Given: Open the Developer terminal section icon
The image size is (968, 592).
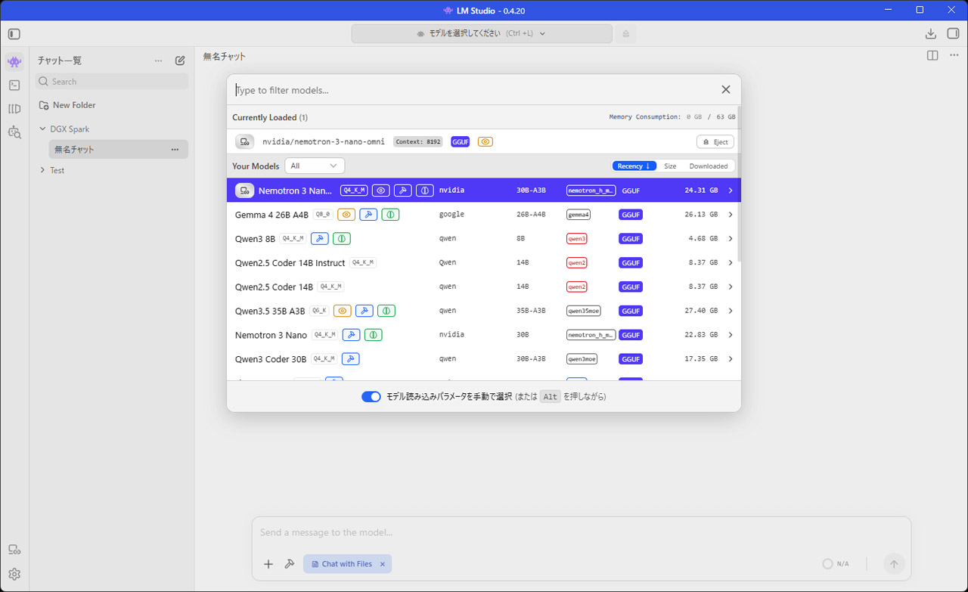Looking at the screenshot, I should (14, 85).
